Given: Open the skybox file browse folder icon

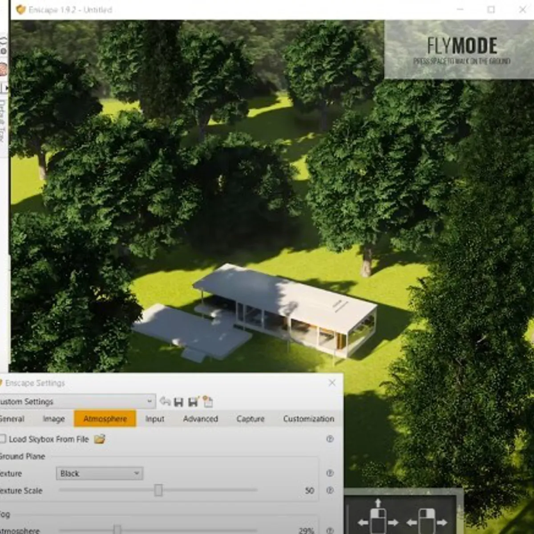Looking at the screenshot, I should (x=100, y=439).
